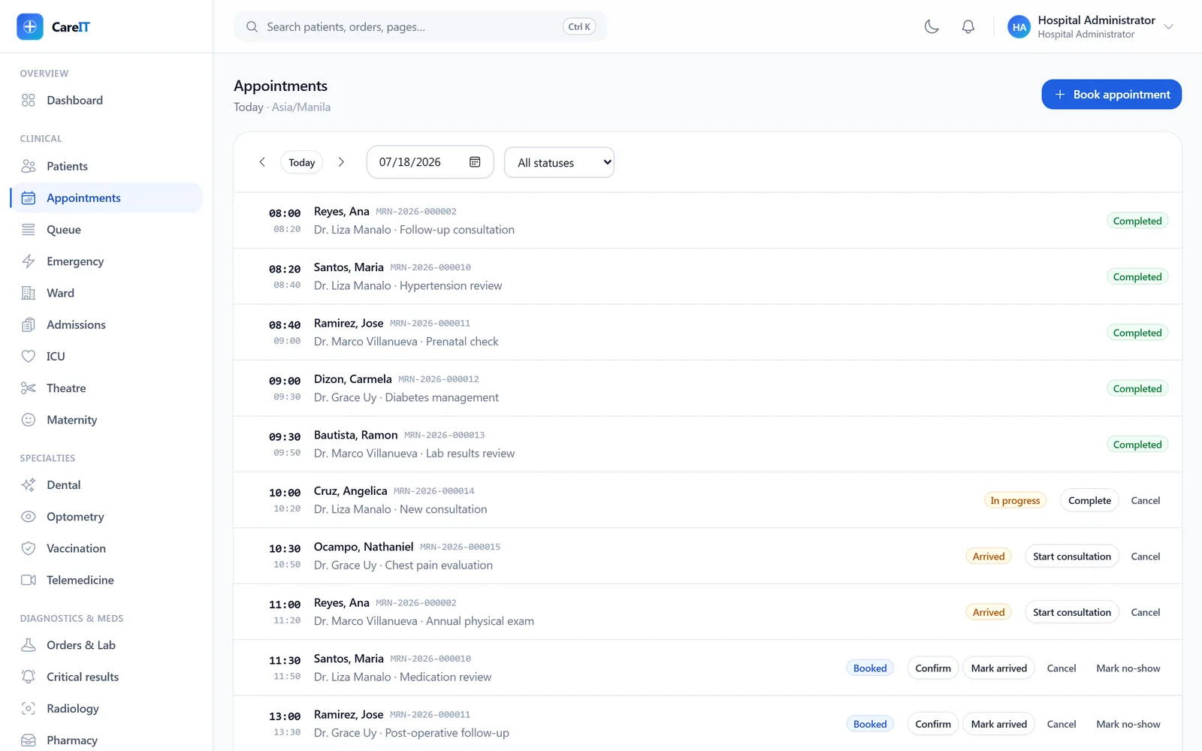The image size is (1202, 751).
Task: Click the Arrived badge for Ocampo, Nathaniel
Action: coord(989,556)
